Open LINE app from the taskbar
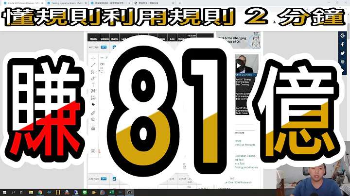The height and width of the screenshot is (196, 350). tap(85, 192)
